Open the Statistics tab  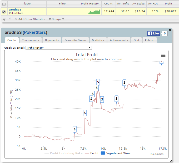[98, 40]
